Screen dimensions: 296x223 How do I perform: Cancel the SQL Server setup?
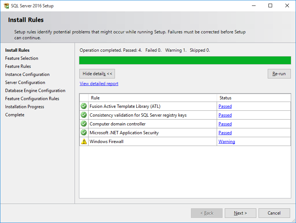274,213
